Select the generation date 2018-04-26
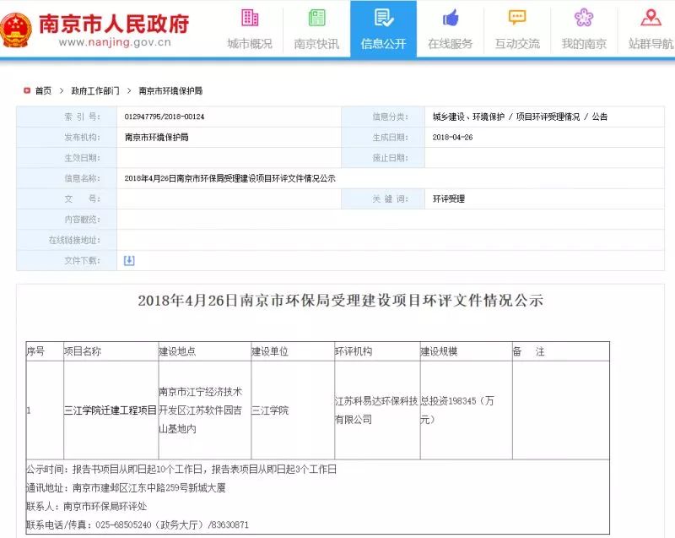 tap(452, 138)
